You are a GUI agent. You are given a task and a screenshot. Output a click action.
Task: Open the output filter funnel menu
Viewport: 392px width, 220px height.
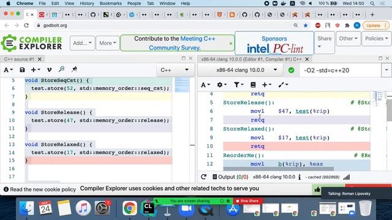pyautogui.click(x=238, y=85)
